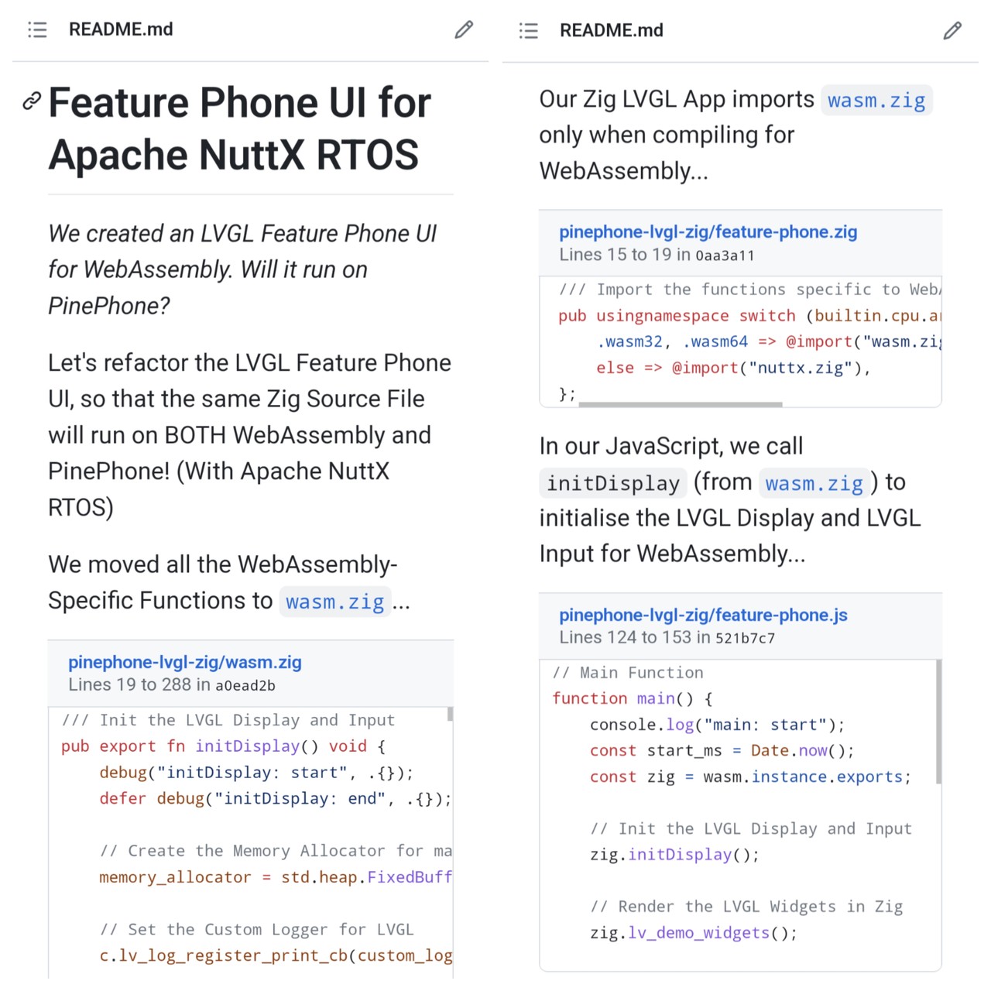Click code line 'const zig = wasm.instance.exports;'

coord(750,777)
